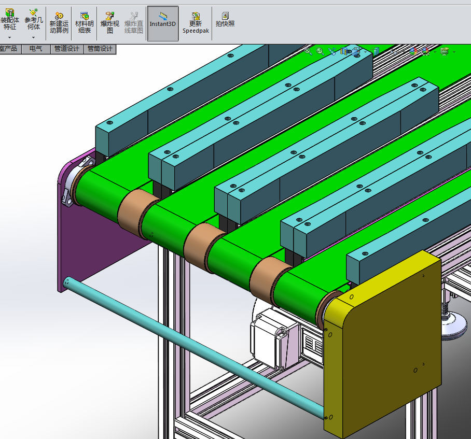
Task: Open the View Orientation cube icon
Action: pos(356,51)
